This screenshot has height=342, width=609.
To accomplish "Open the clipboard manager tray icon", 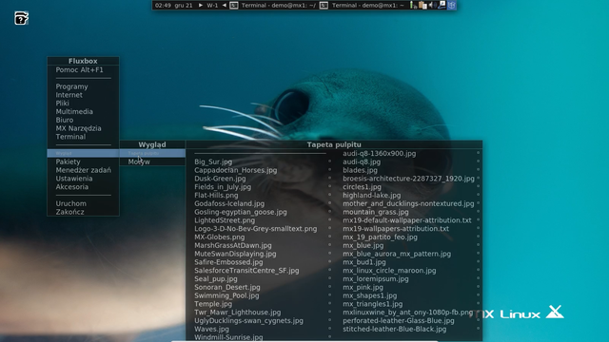I will (x=422, y=6).
